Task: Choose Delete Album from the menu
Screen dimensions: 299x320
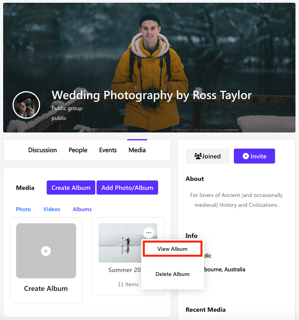Action: click(172, 274)
